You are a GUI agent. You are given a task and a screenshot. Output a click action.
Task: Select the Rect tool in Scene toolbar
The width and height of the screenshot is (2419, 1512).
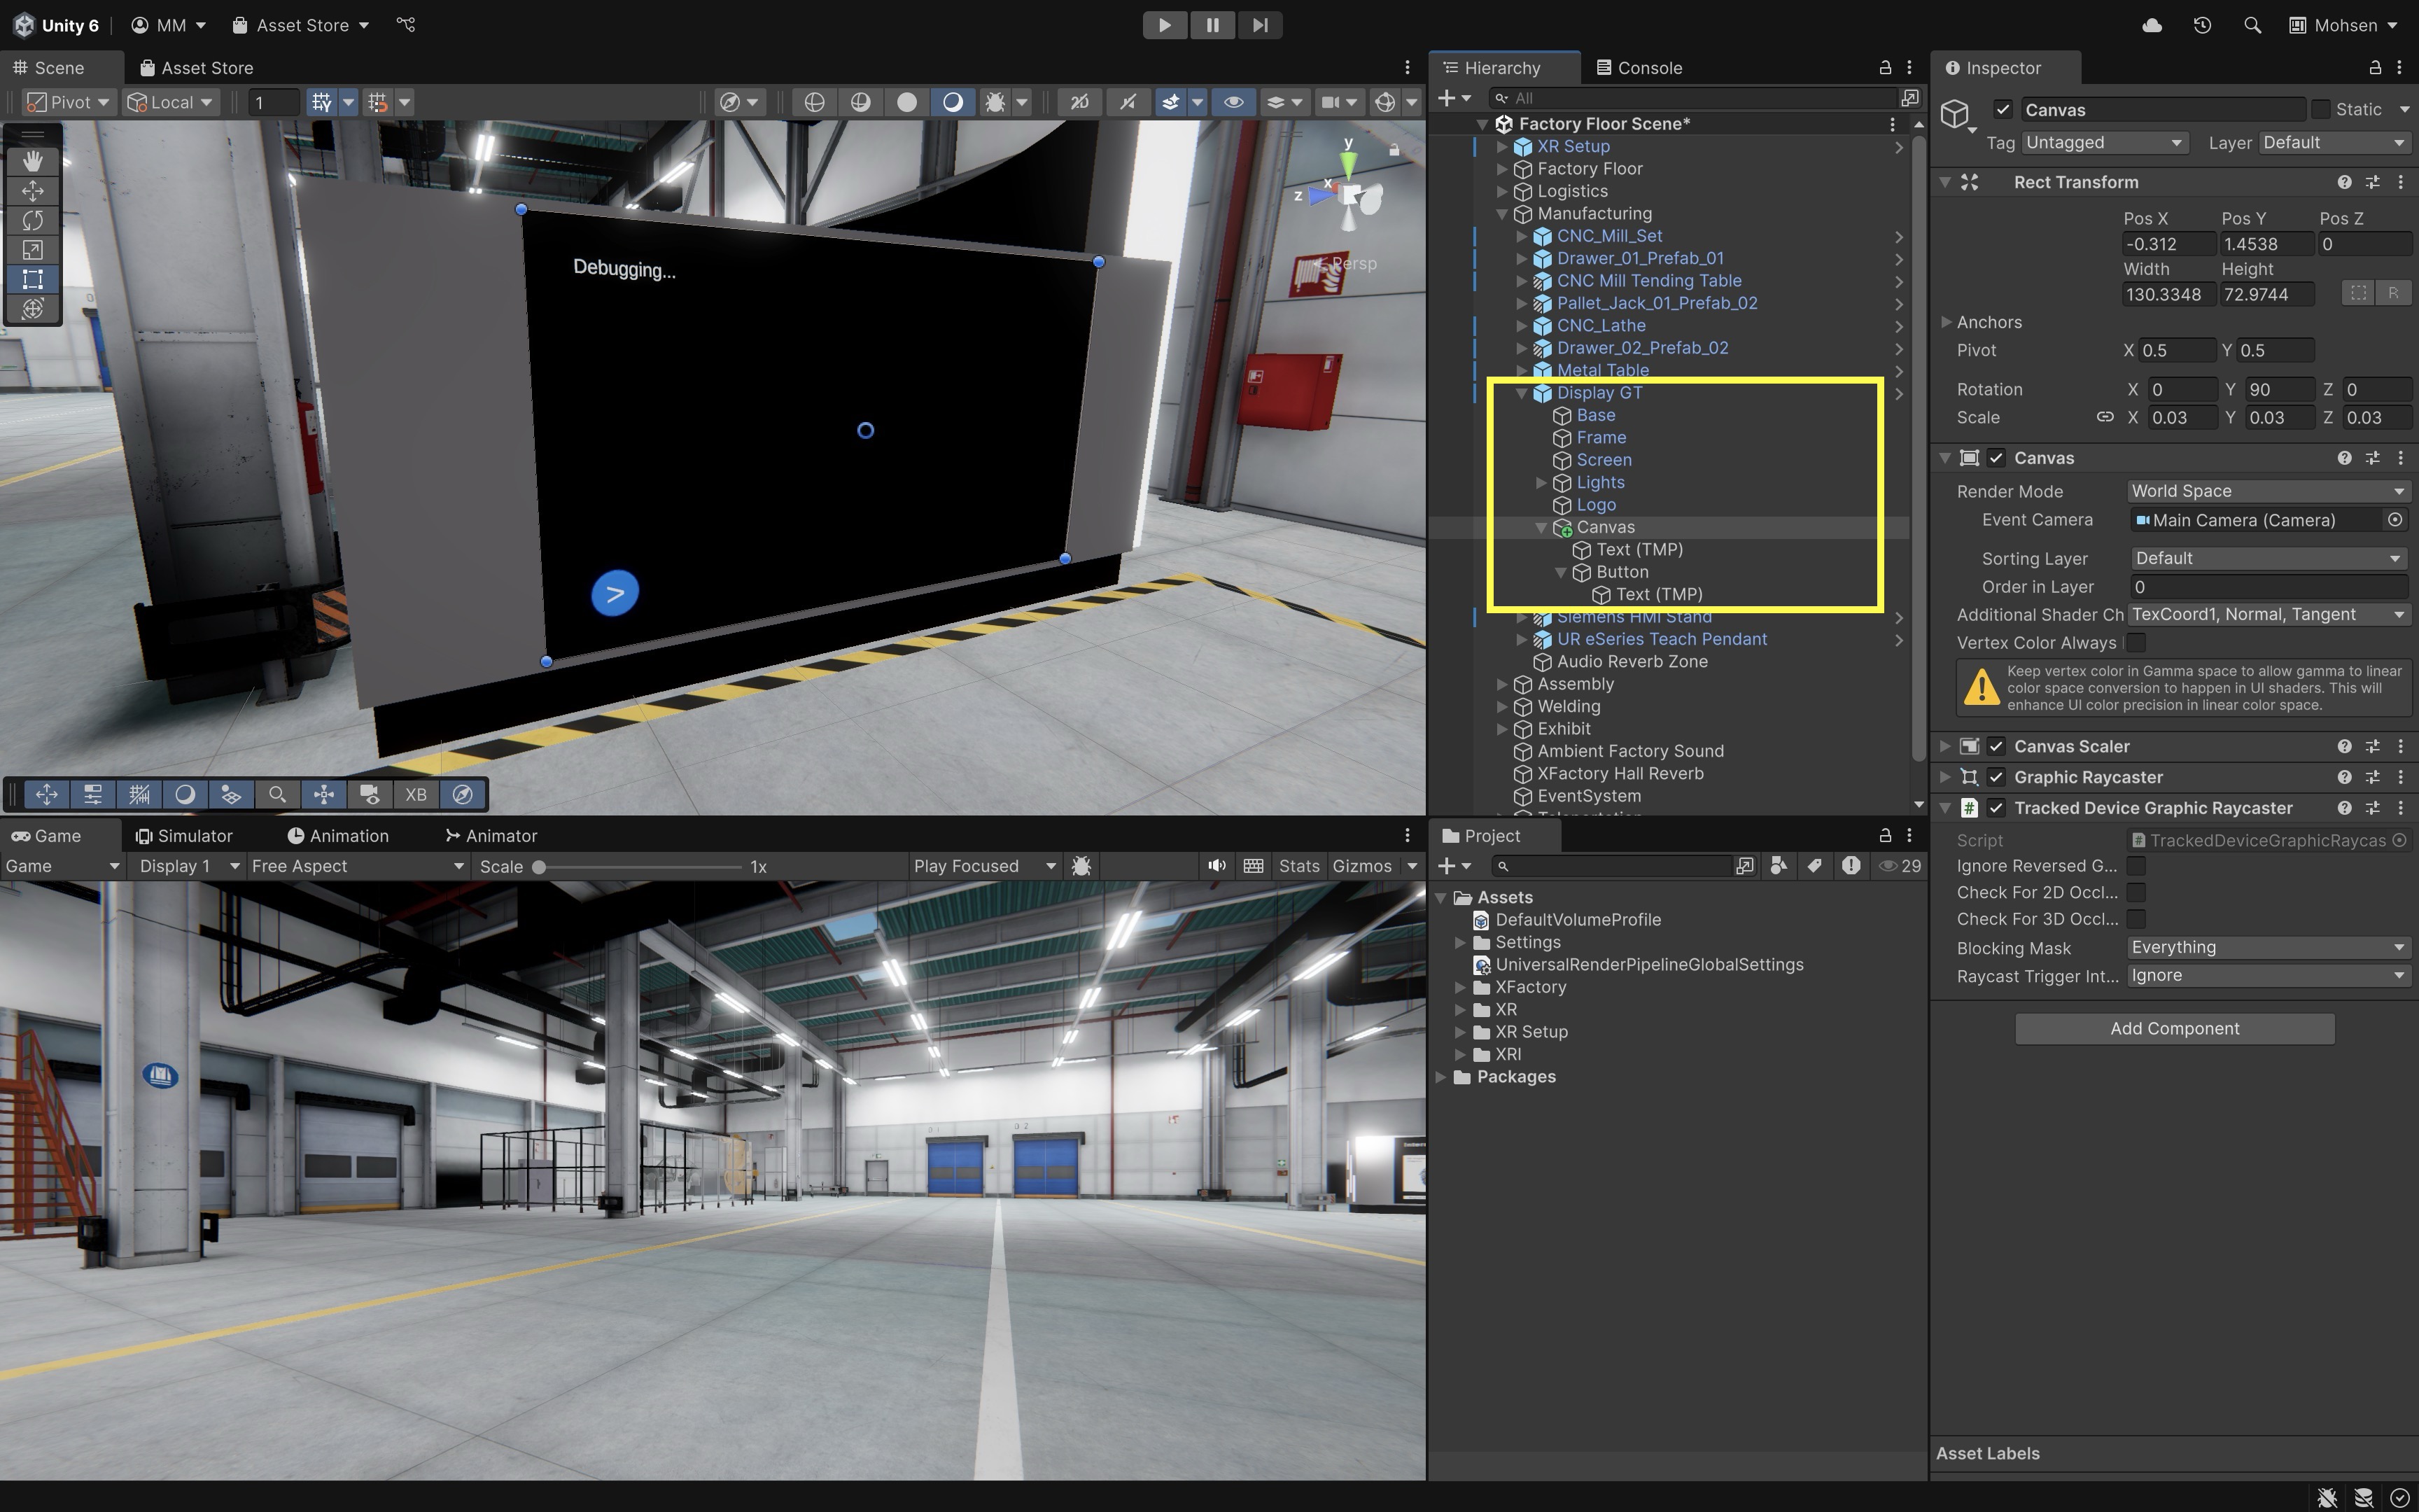click(32, 279)
